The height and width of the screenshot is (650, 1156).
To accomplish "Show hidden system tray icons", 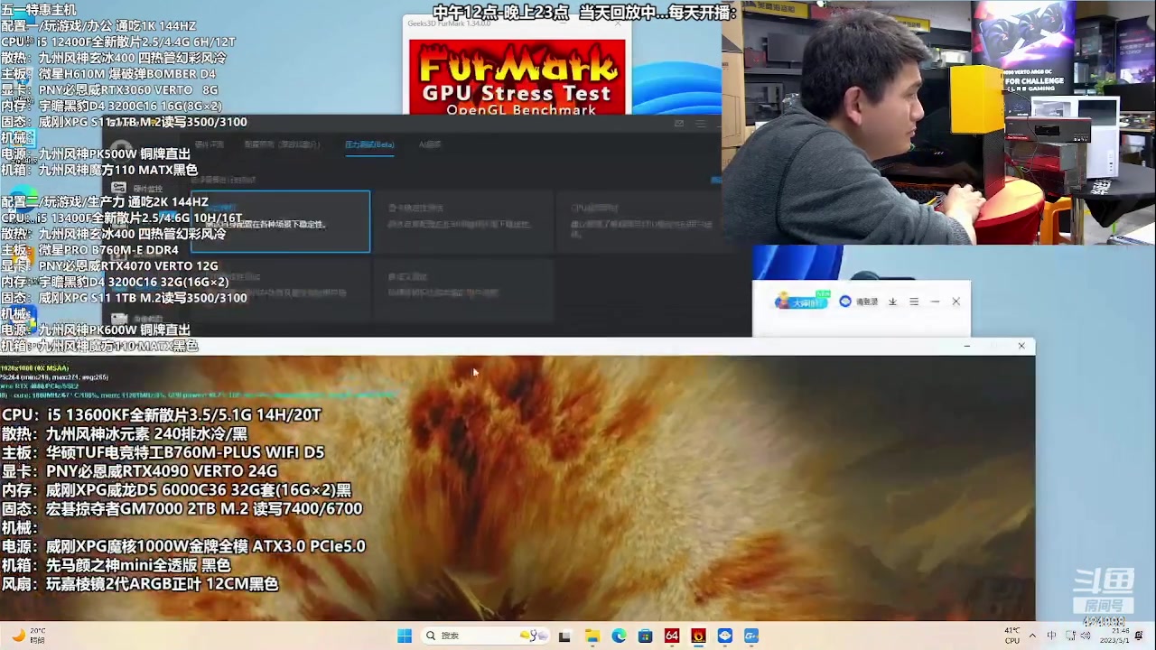I will coord(1032,636).
